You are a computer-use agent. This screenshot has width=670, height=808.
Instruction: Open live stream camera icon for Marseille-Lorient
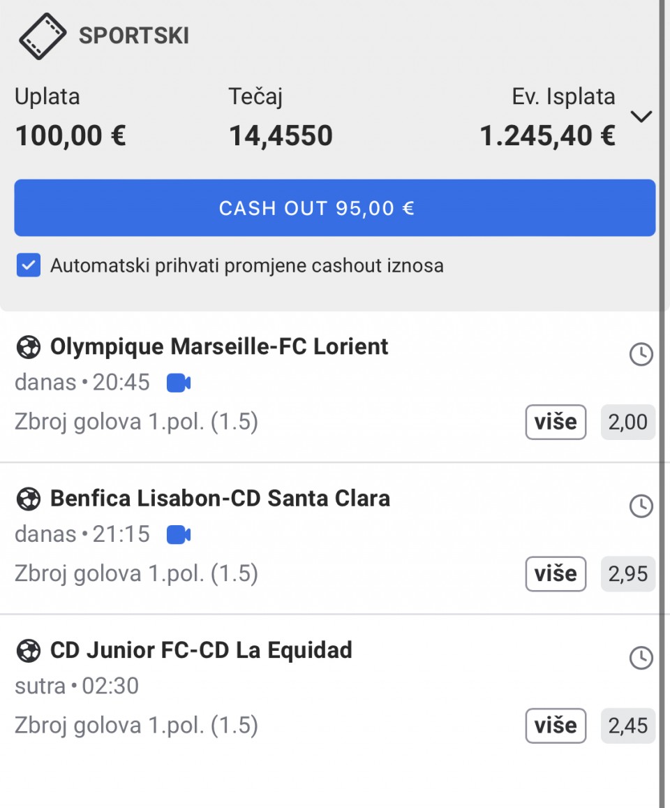coord(179,383)
